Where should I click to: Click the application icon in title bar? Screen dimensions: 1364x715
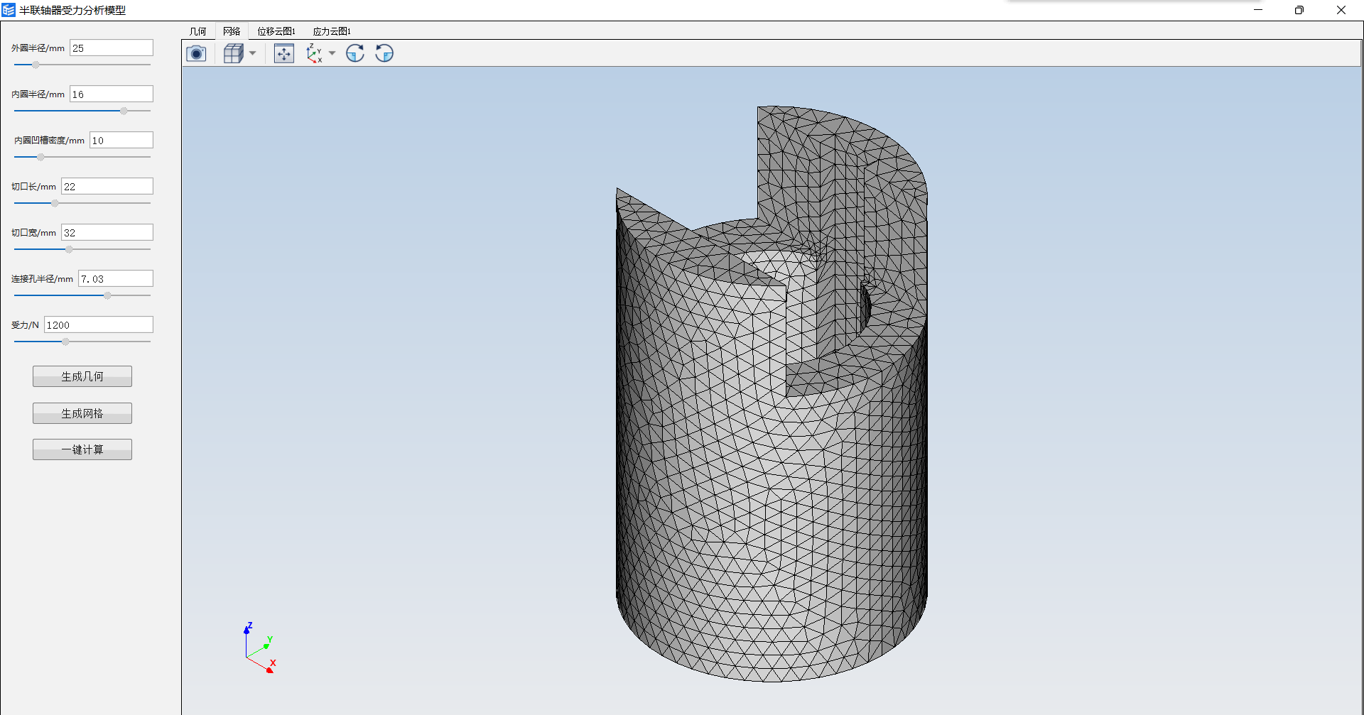point(9,10)
